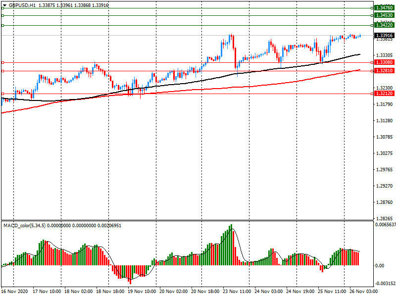Click the GBPUSD,H1 symbol title
396x297 pixels.
click(x=22, y=5)
